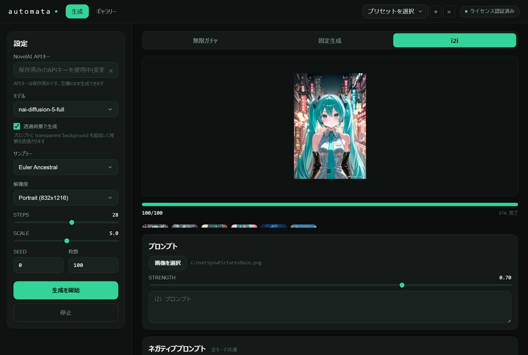Click the plus icon to add a preset
This screenshot has width=528, height=355.
(x=435, y=11)
